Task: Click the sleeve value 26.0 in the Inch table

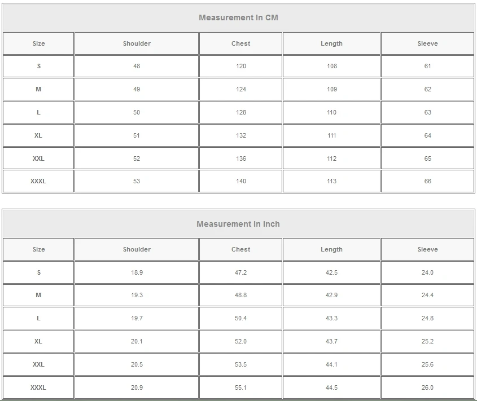Action: (x=427, y=387)
